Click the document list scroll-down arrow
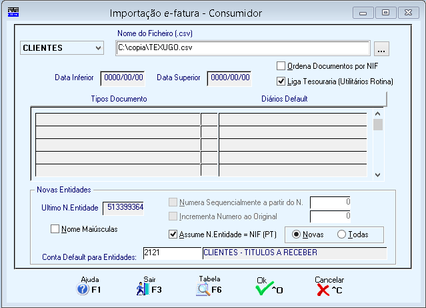 [x=377, y=175]
